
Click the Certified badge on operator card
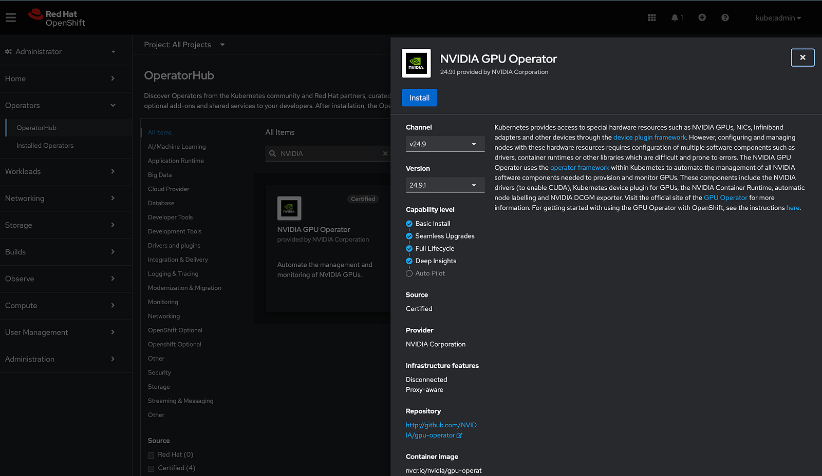[363, 199]
